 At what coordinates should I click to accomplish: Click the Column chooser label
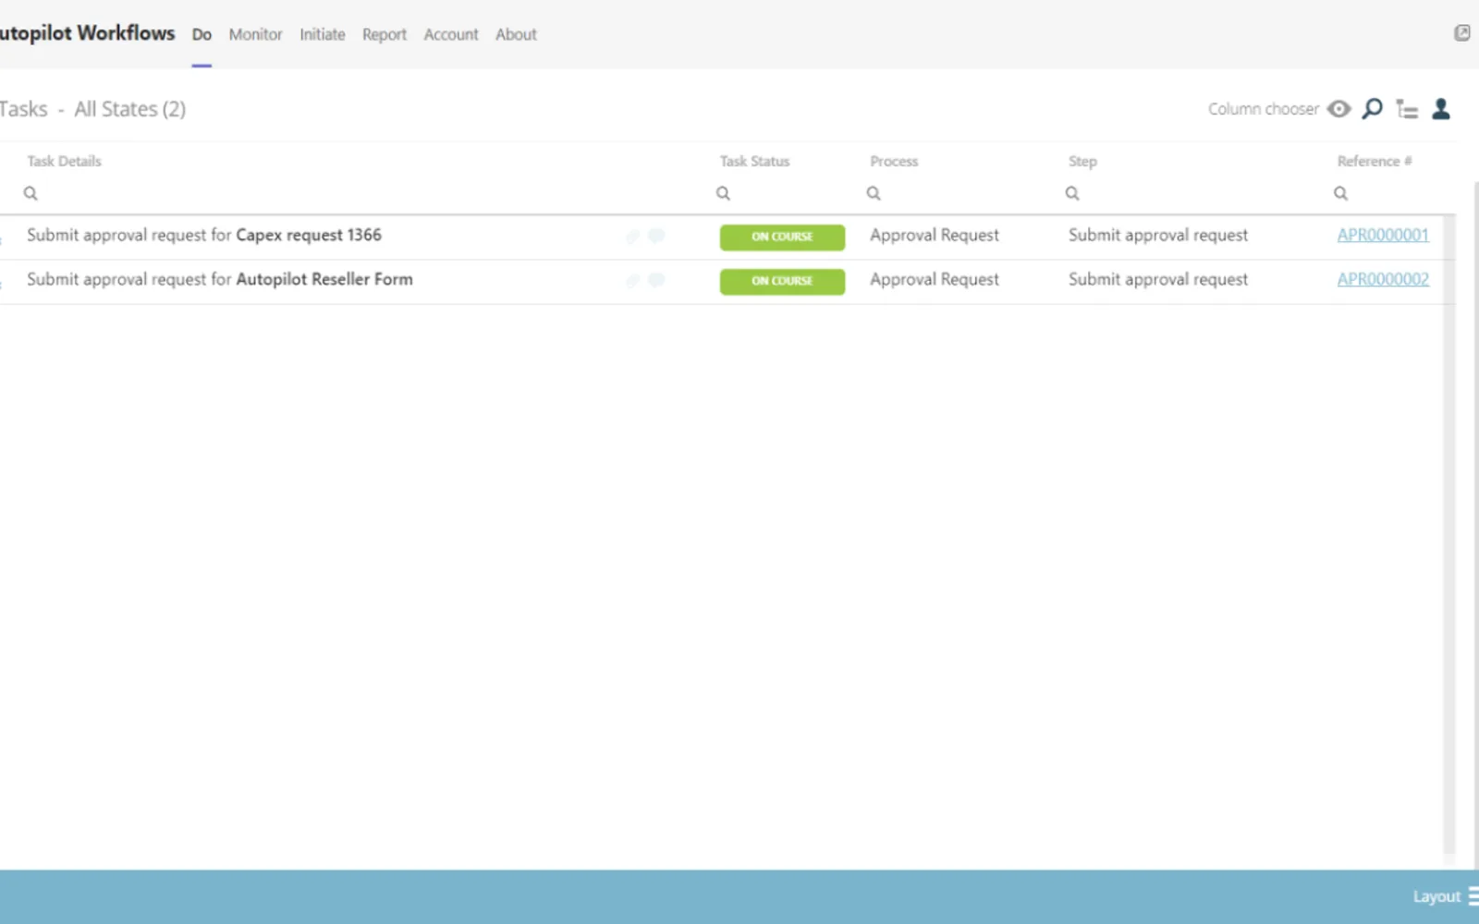coord(1264,109)
